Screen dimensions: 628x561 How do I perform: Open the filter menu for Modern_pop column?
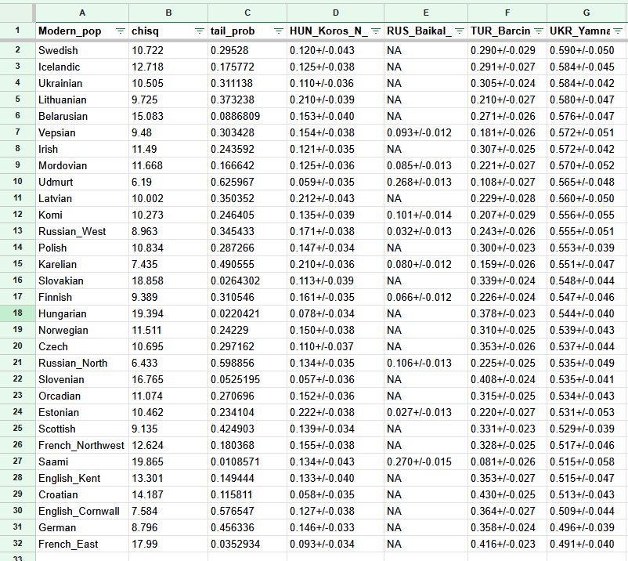(120, 31)
